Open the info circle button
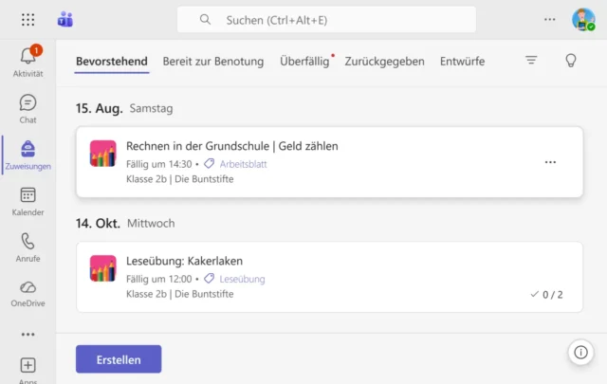 click(x=580, y=353)
